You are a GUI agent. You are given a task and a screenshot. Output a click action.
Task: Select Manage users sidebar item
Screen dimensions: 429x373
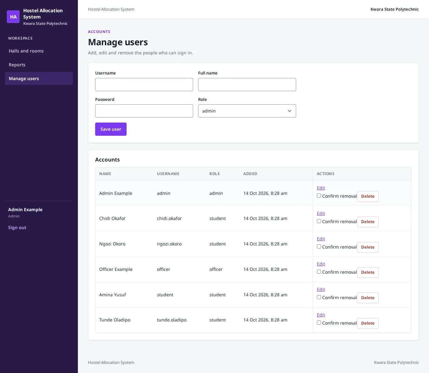(39, 79)
